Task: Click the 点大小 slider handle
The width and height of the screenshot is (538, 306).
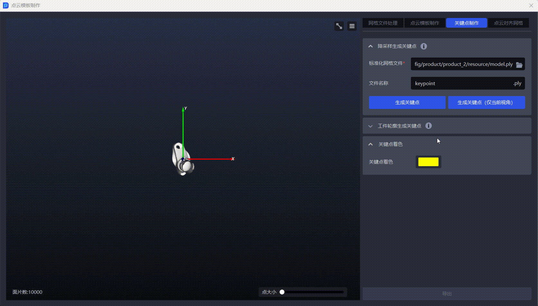Action: (282, 292)
